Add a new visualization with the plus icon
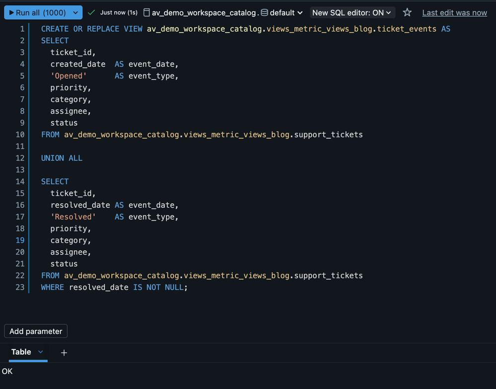496x389 pixels. (x=64, y=353)
